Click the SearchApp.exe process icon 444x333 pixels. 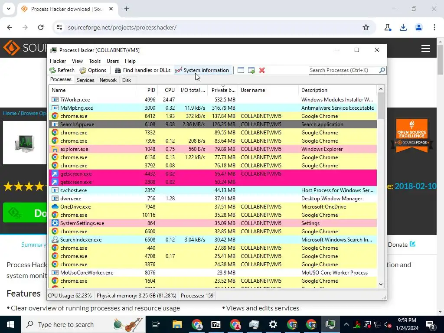(55, 124)
